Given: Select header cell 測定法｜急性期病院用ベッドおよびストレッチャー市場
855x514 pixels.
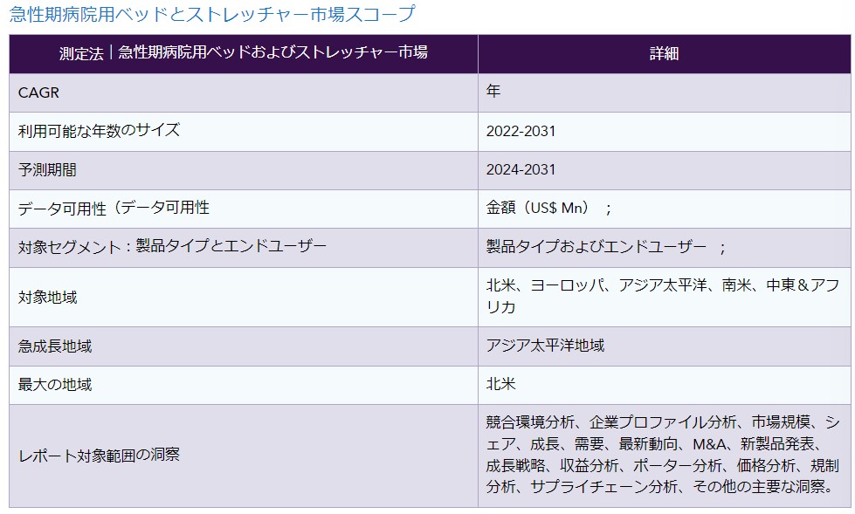Looking at the screenshot, I should click(x=244, y=54).
